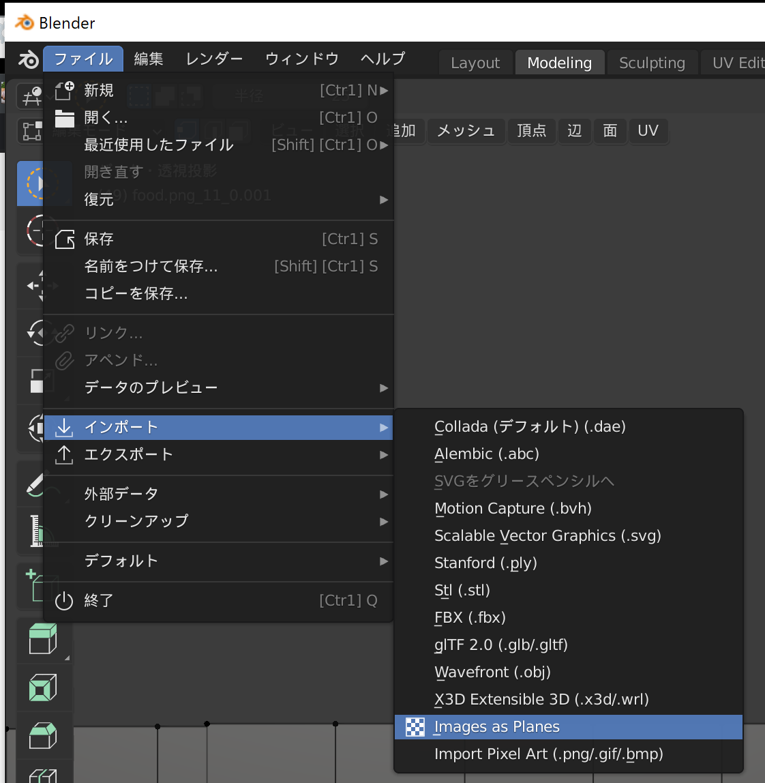Viewport: 765px width, 783px height.
Task: Open the ヘルプ menu
Action: pyautogui.click(x=382, y=59)
